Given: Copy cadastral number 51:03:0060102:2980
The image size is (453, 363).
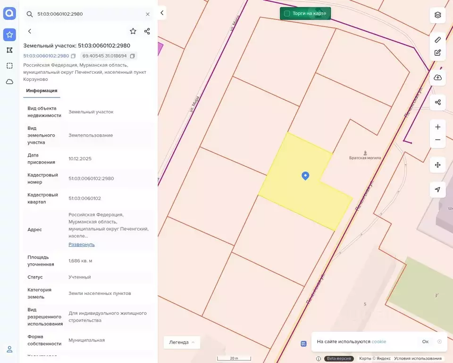Looking at the screenshot, I should pyautogui.click(x=74, y=56).
